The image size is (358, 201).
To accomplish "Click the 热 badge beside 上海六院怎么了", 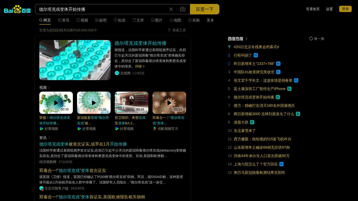I will tap(281, 164).
